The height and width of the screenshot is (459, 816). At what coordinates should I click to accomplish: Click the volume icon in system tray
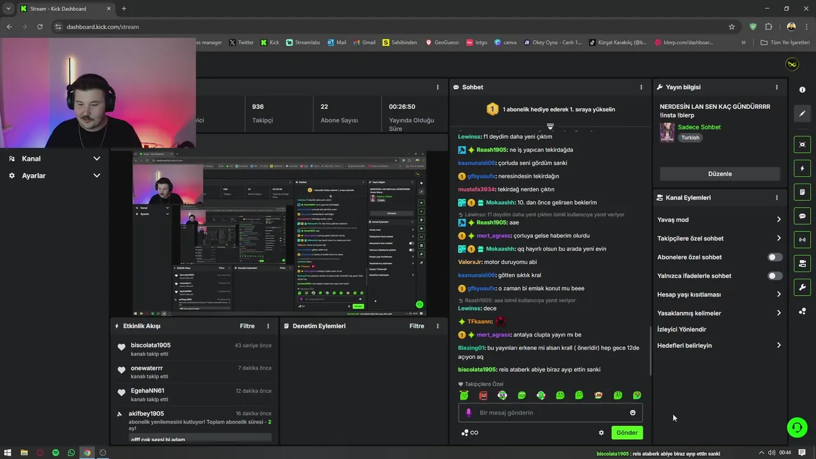pyautogui.click(x=771, y=453)
